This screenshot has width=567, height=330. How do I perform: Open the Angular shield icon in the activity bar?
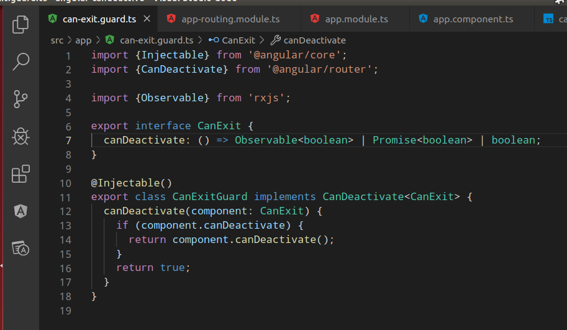coord(20,211)
